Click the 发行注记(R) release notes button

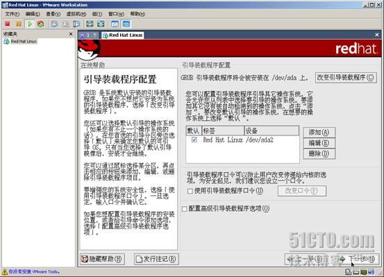pos(156,259)
